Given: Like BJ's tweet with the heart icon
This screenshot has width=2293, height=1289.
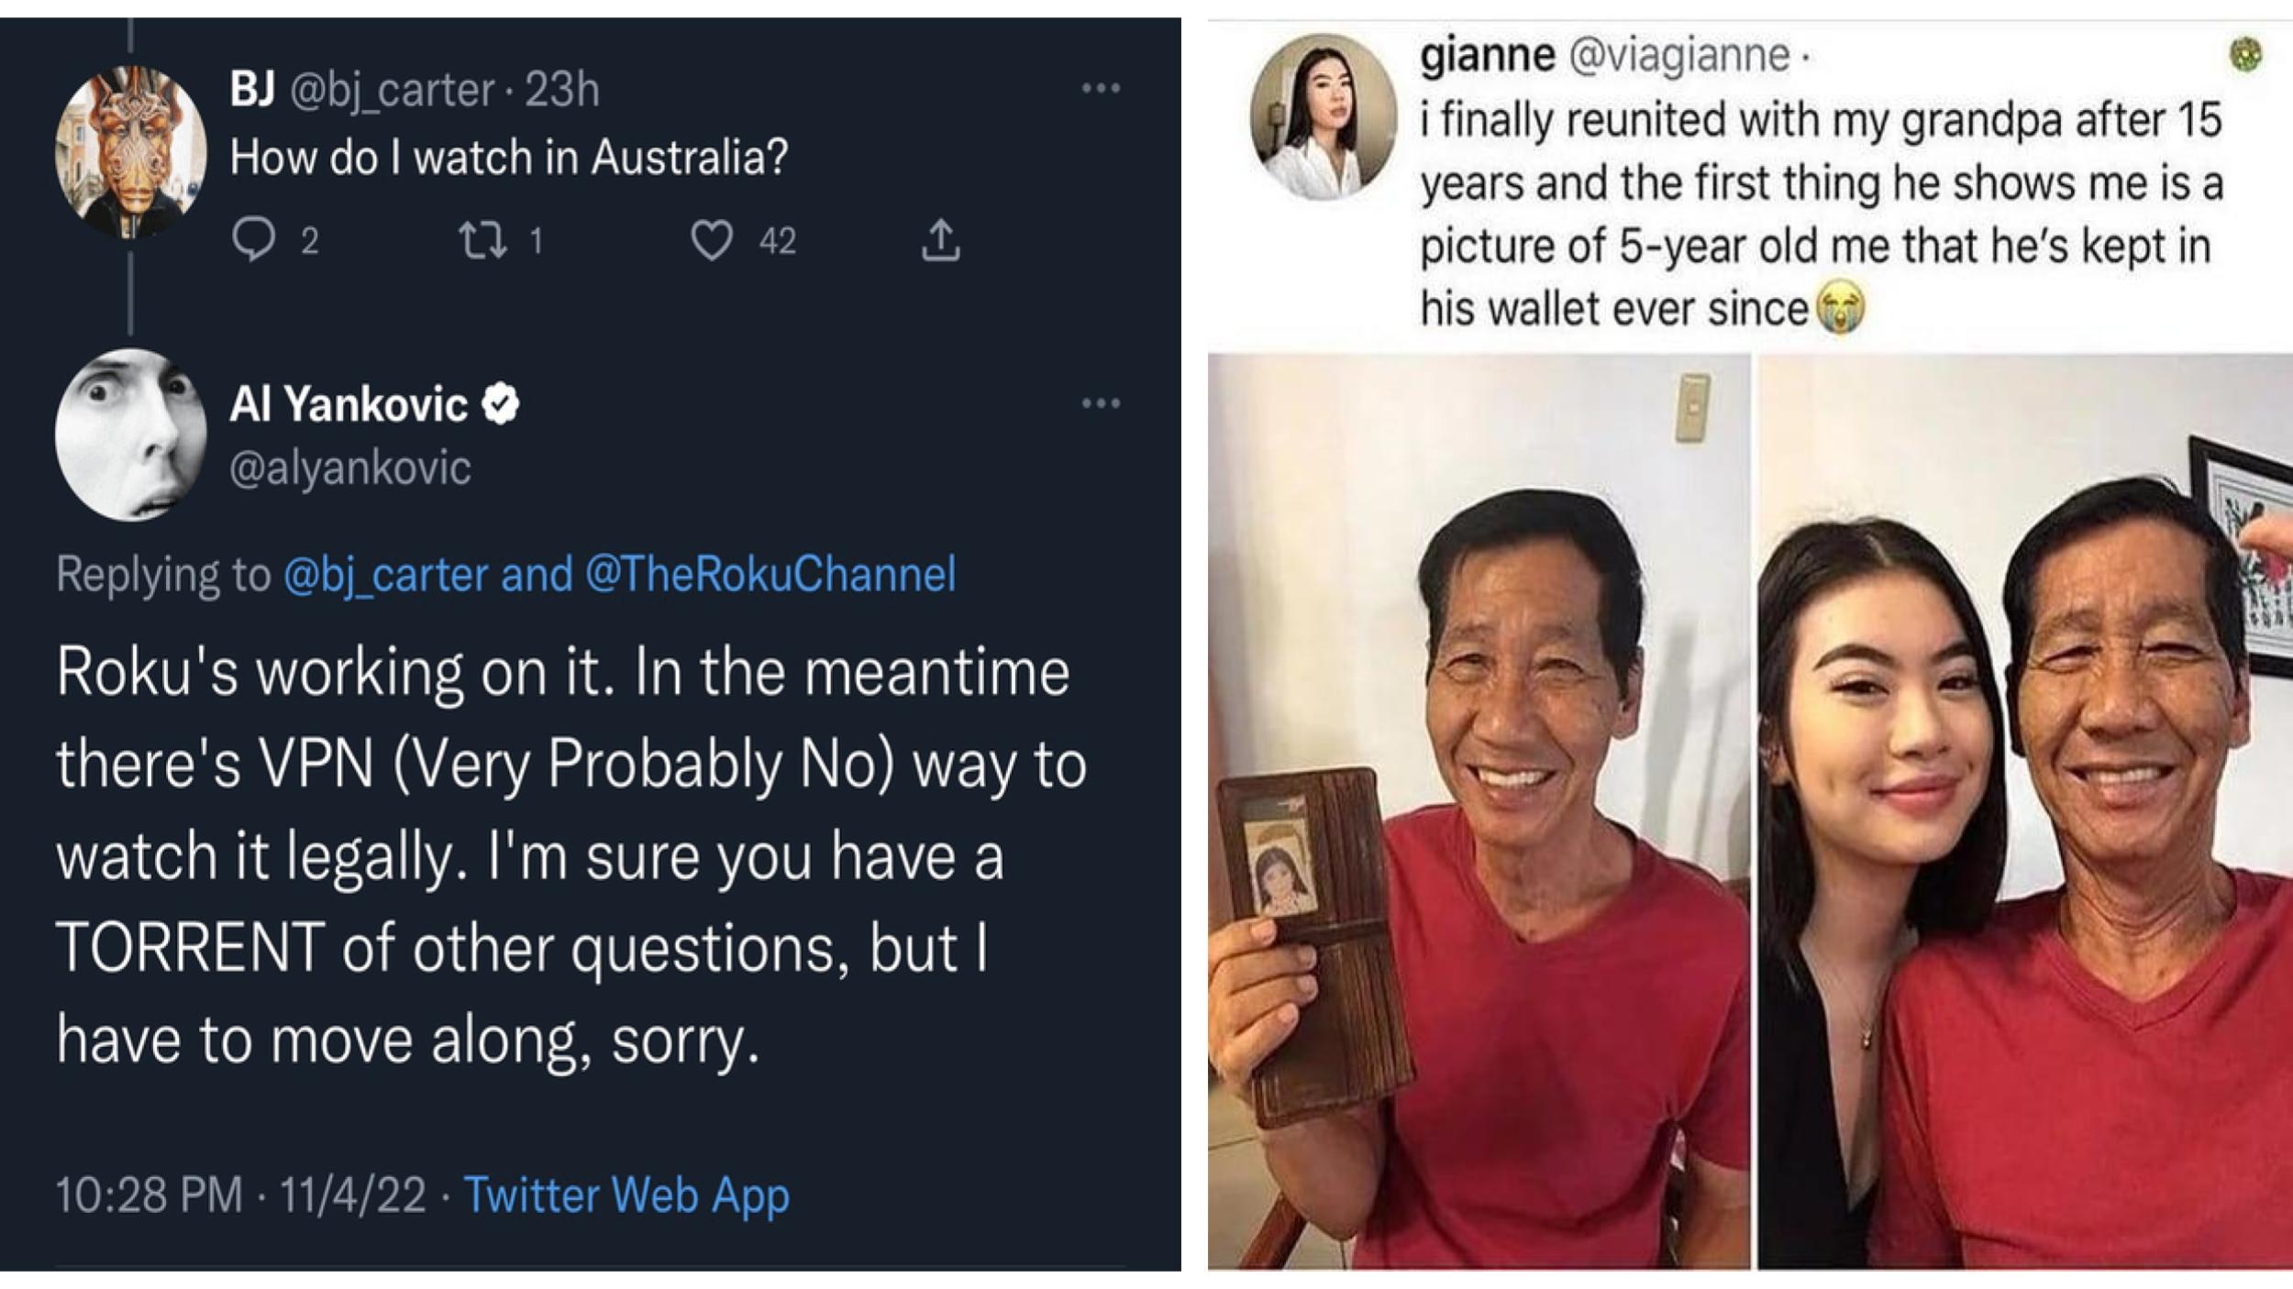Looking at the screenshot, I should (711, 240).
